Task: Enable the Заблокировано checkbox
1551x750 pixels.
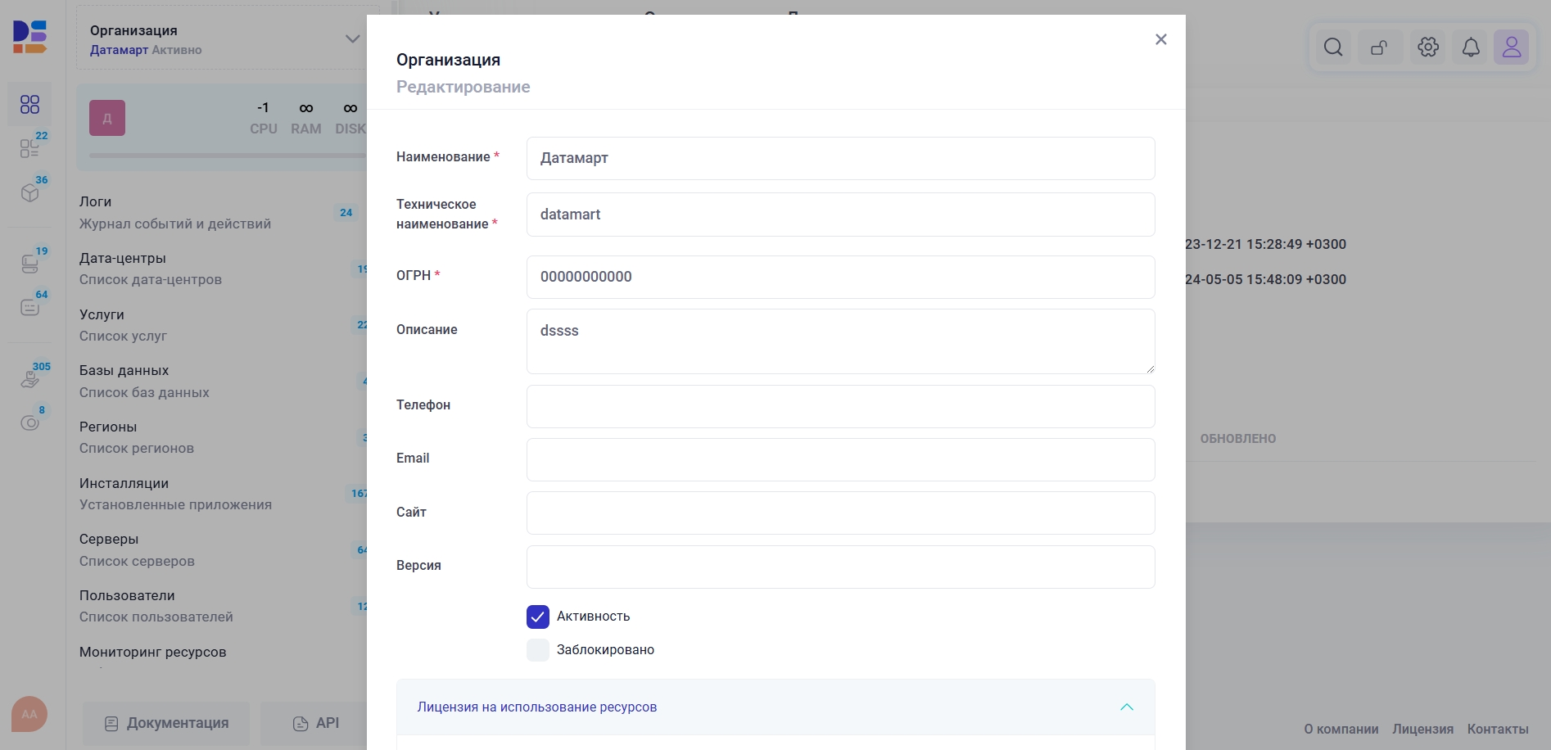Action: click(538, 650)
